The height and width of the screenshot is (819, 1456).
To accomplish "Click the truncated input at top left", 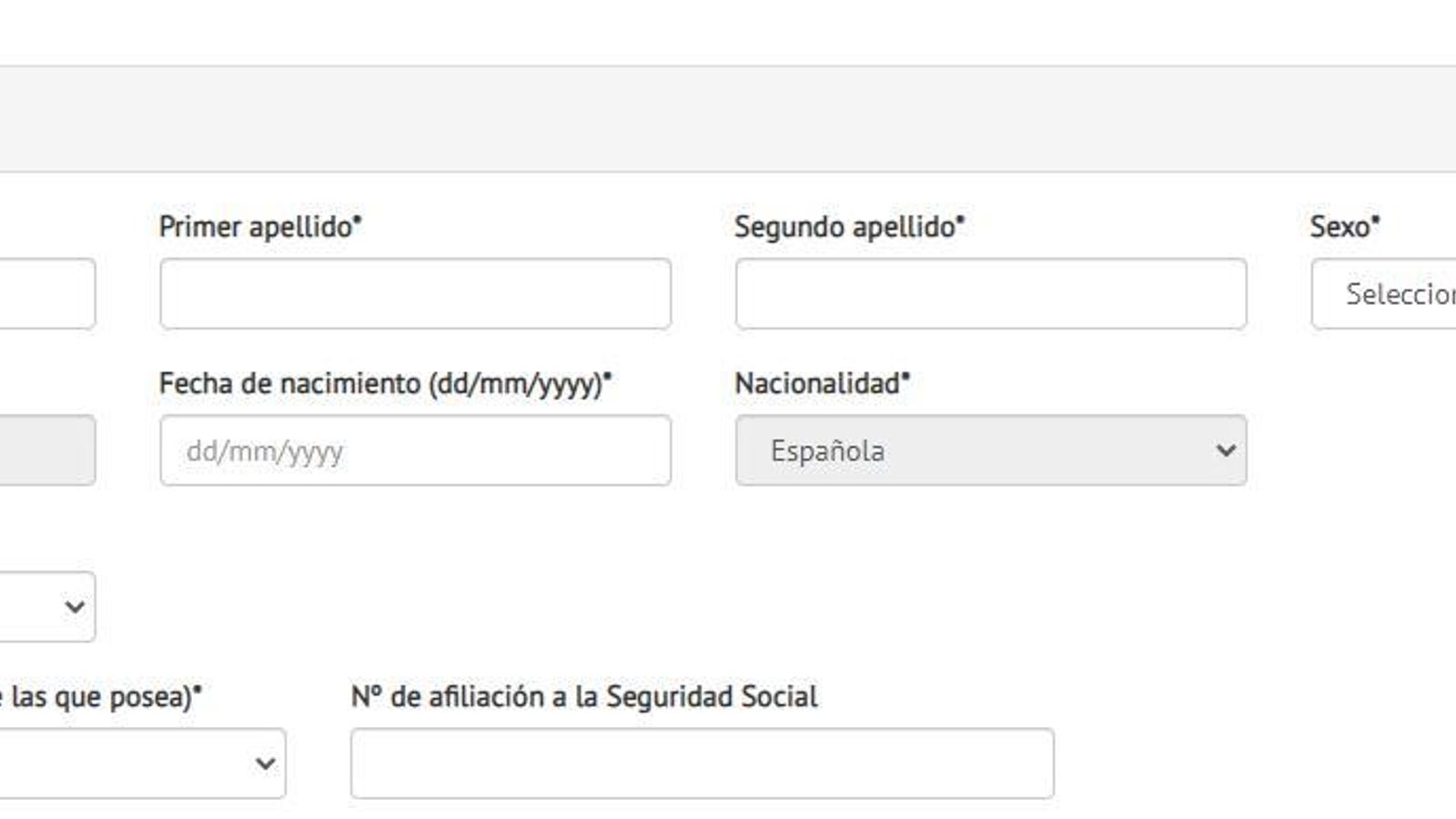I will [x=45, y=293].
